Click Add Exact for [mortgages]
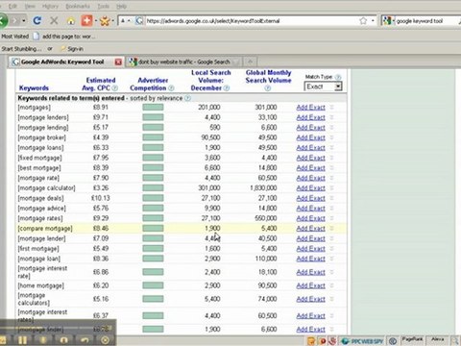The image size is (461, 346). click(x=310, y=108)
